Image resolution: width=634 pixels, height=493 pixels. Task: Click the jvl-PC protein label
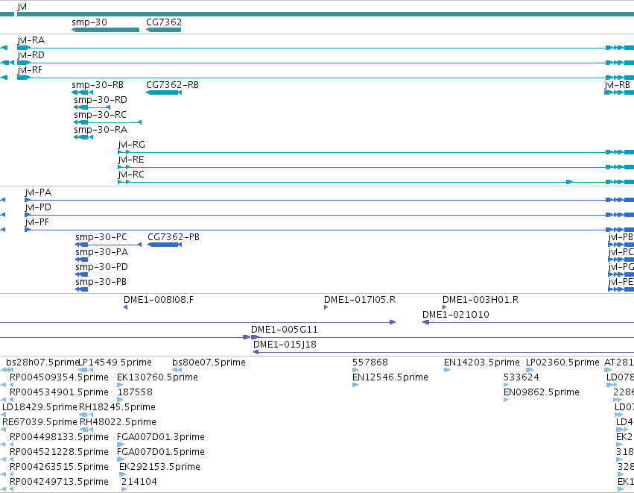pos(621,252)
